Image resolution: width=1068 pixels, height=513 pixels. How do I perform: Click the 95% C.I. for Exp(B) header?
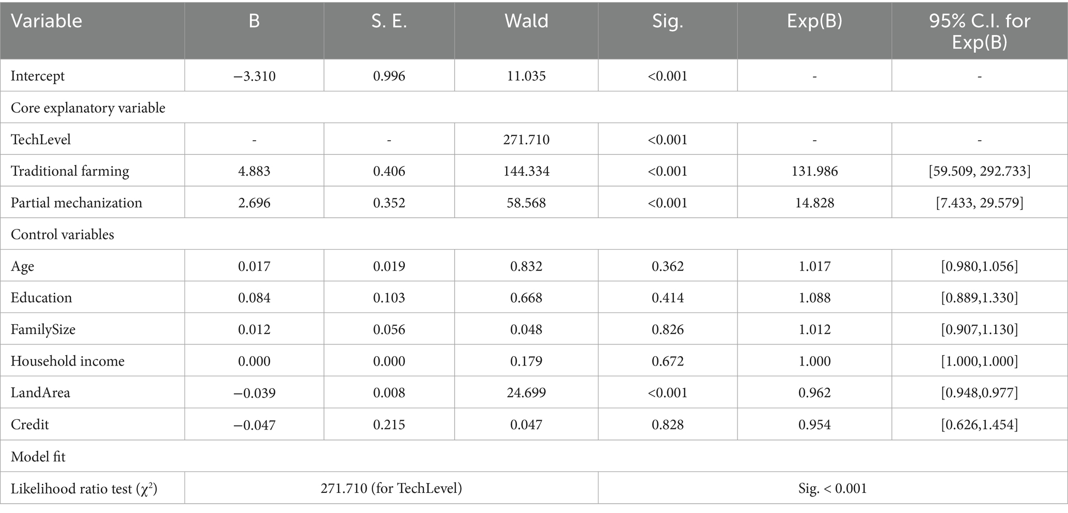[x=979, y=31]
